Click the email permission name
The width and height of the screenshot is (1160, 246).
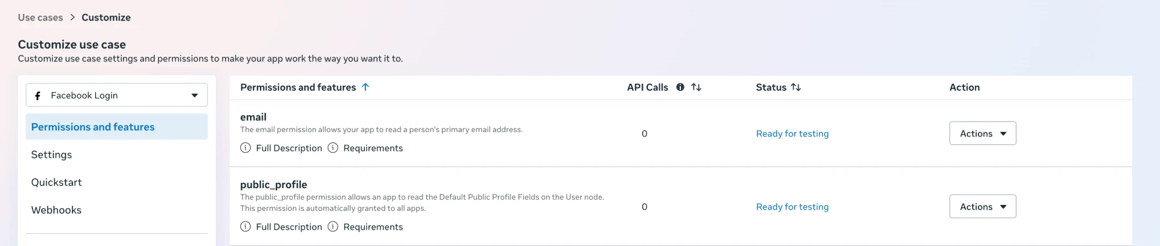[x=253, y=117]
